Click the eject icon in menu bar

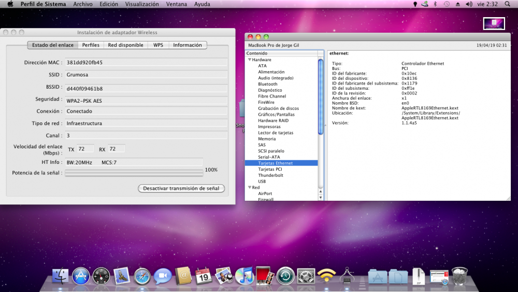458,4
